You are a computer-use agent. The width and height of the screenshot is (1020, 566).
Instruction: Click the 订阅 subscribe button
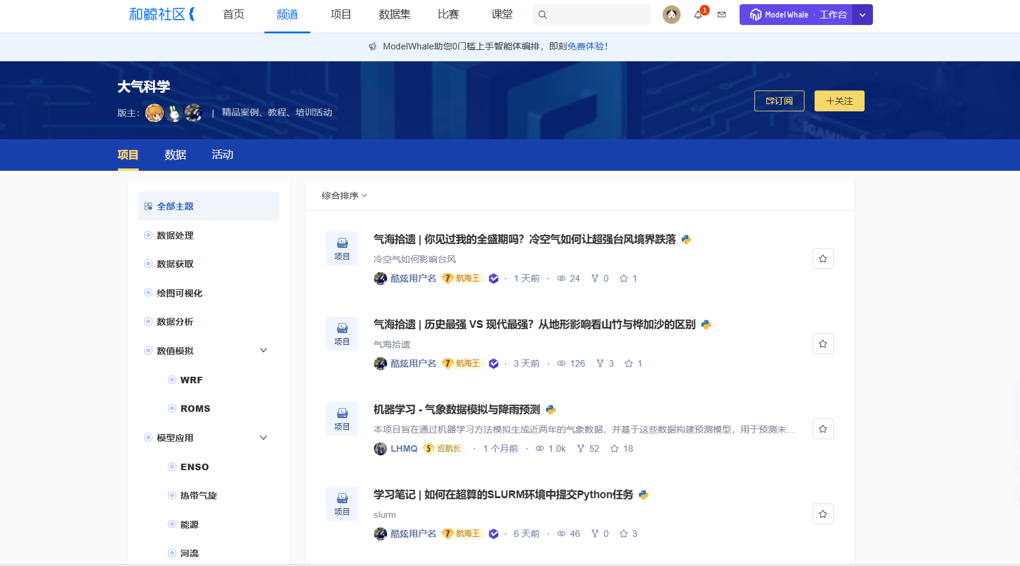coord(779,101)
